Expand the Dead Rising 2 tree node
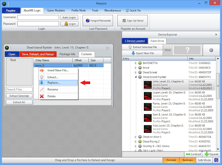Viewport: 222px width, 165px height. click(136, 141)
